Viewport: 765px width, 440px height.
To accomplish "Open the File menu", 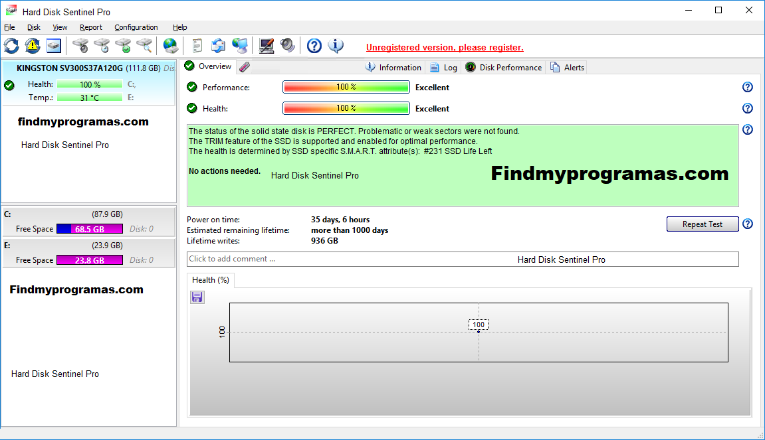I will [x=9, y=27].
